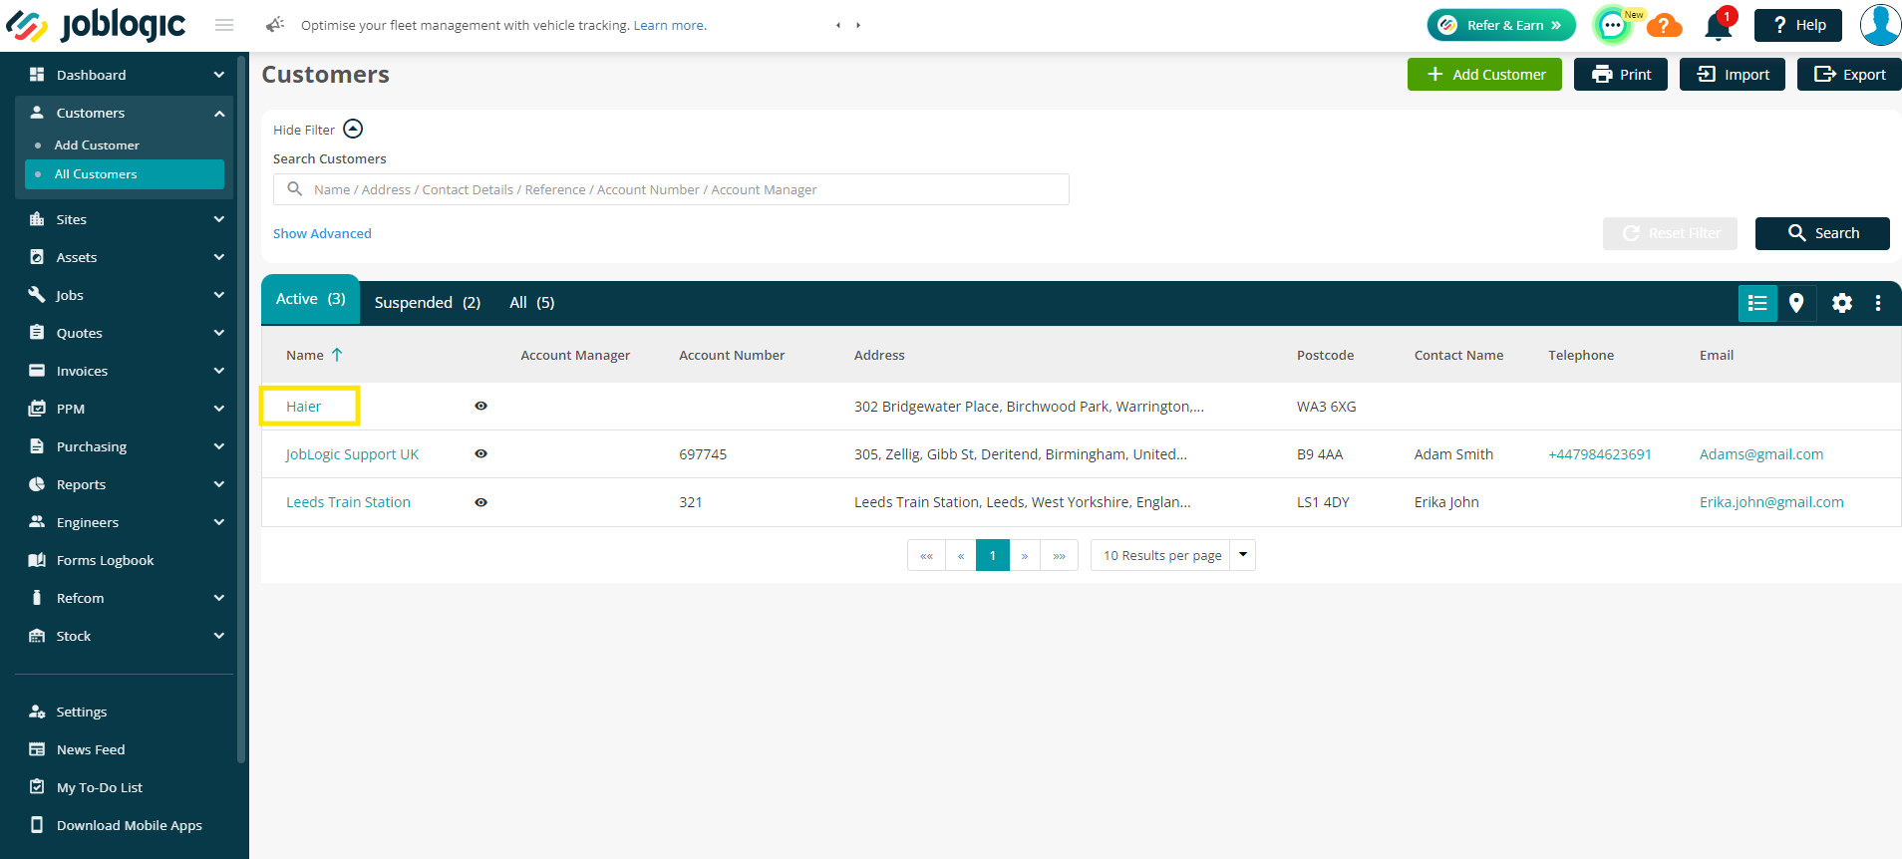Open the Learn more link

coord(670,25)
